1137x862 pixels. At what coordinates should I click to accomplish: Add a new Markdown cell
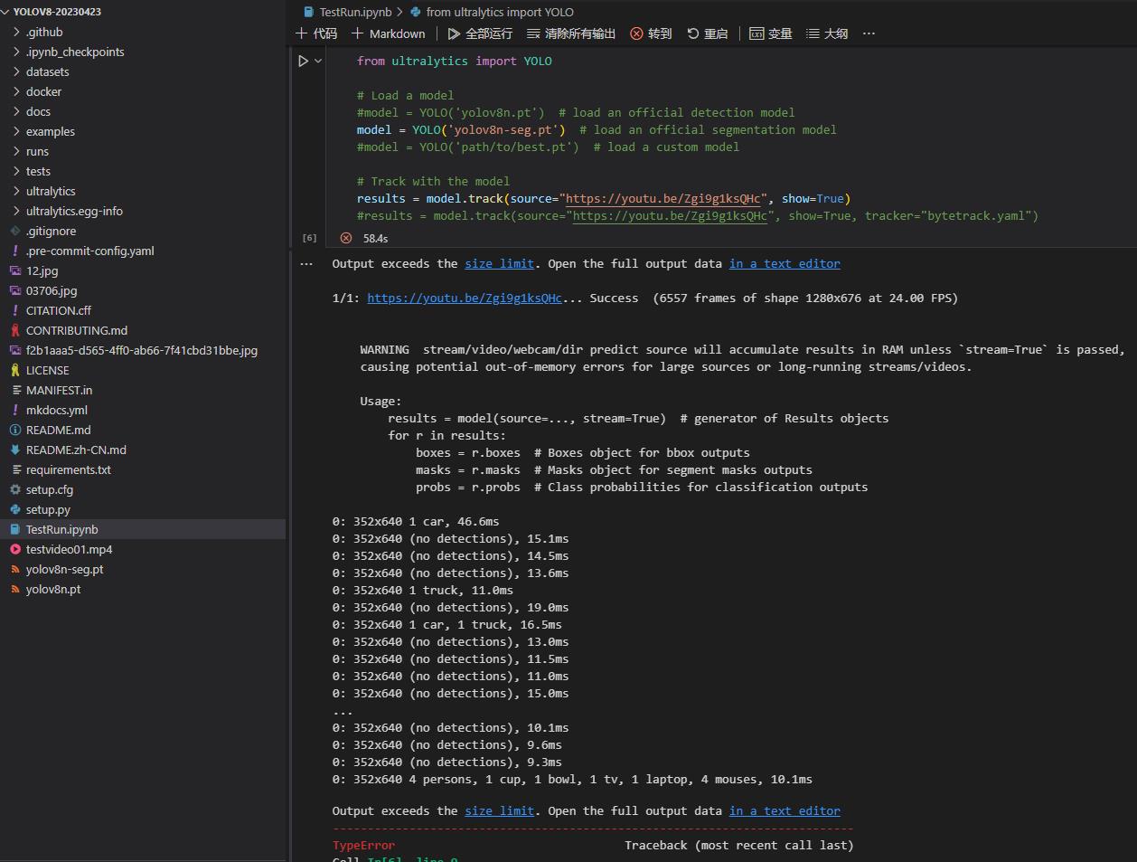[x=388, y=33]
